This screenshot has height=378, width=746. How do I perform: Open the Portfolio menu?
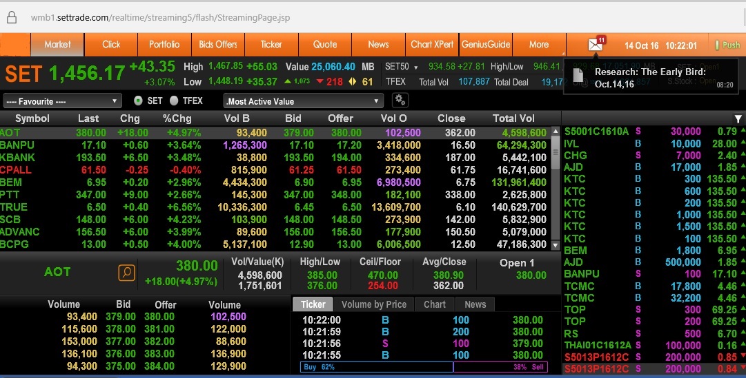pyautogui.click(x=165, y=45)
